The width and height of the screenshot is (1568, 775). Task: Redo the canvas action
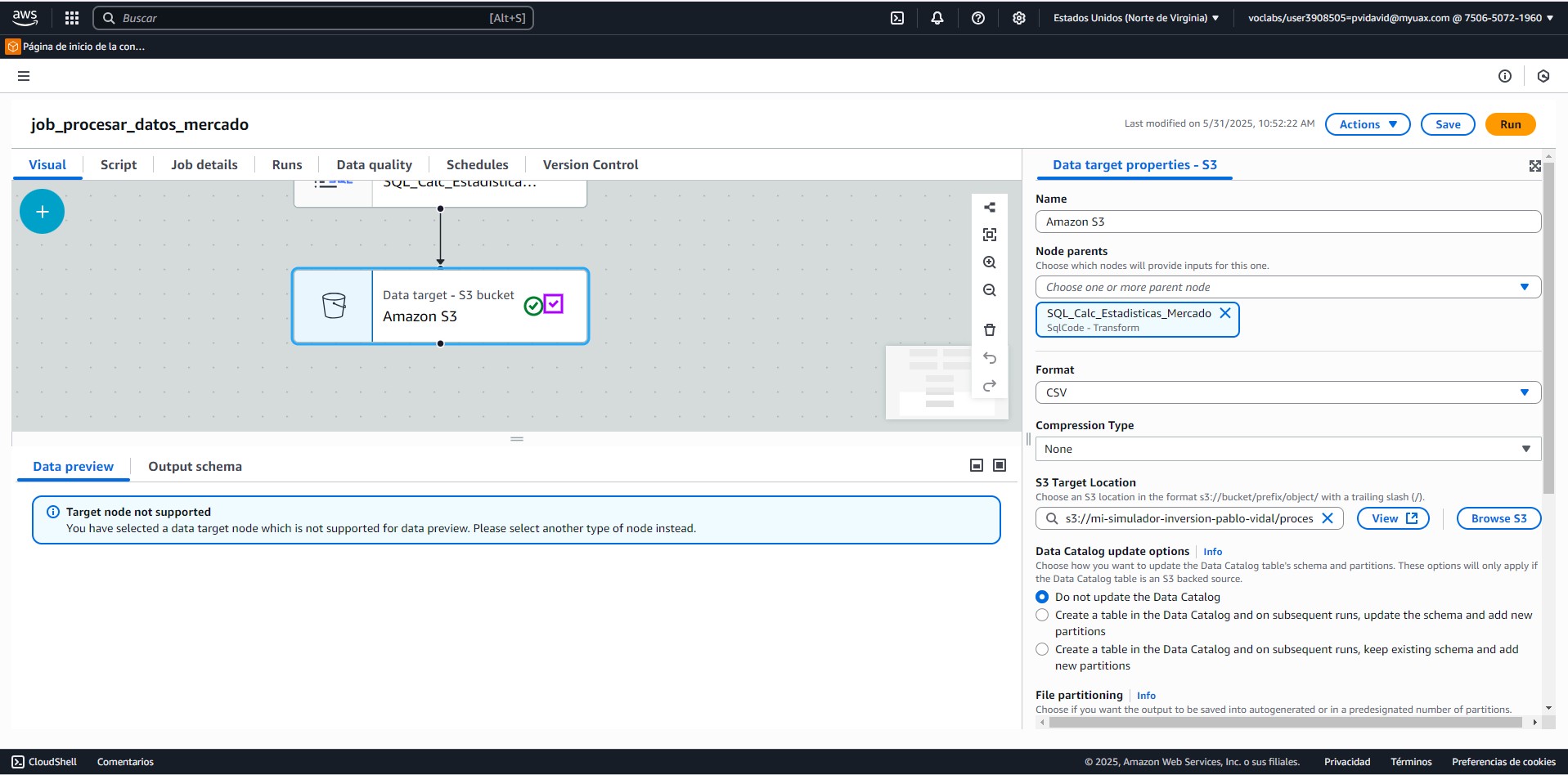[x=990, y=386]
